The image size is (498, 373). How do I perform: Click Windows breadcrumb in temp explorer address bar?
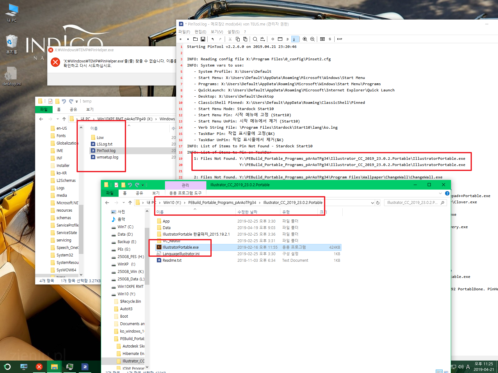pyautogui.click(x=167, y=119)
